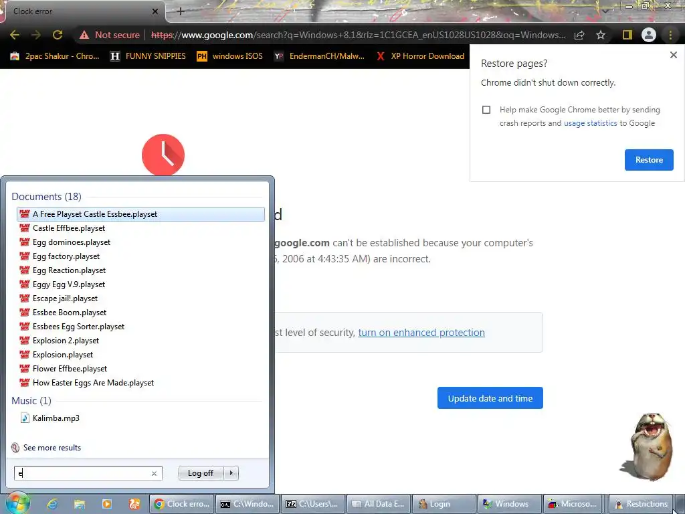Open A Free Playset Castle Essbee.playset
Screen dimensions: 685x514
tap(140, 214)
